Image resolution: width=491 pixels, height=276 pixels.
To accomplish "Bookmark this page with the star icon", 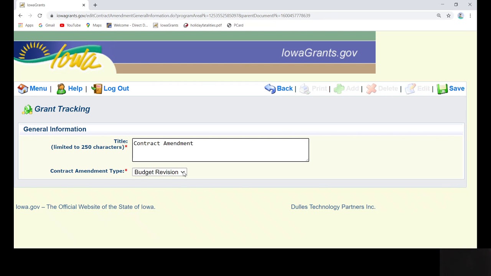I will tap(448, 16).
